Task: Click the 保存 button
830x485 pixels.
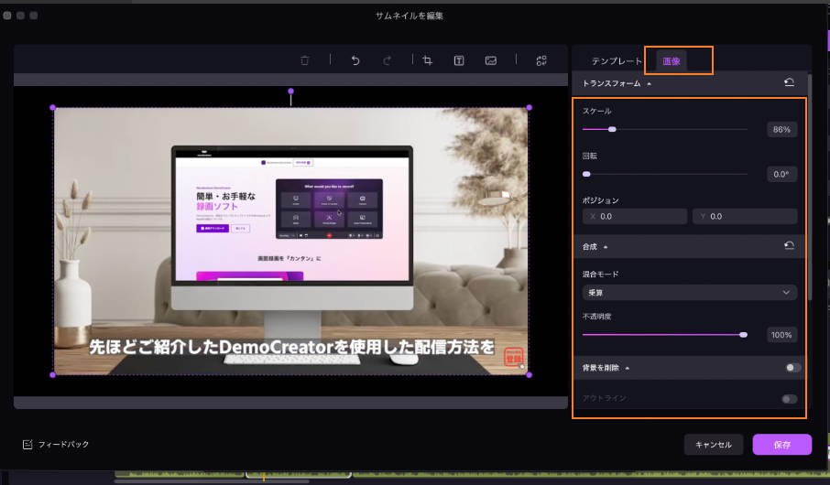Action: 781,445
